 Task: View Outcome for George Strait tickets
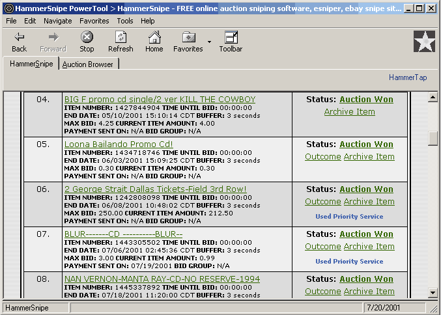tap(323, 202)
